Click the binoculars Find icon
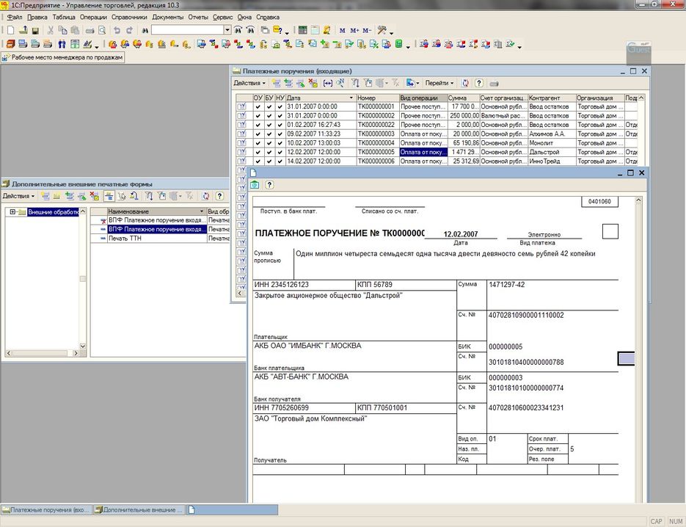The width and height of the screenshot is (686, 527). click(x=145, y=30)
